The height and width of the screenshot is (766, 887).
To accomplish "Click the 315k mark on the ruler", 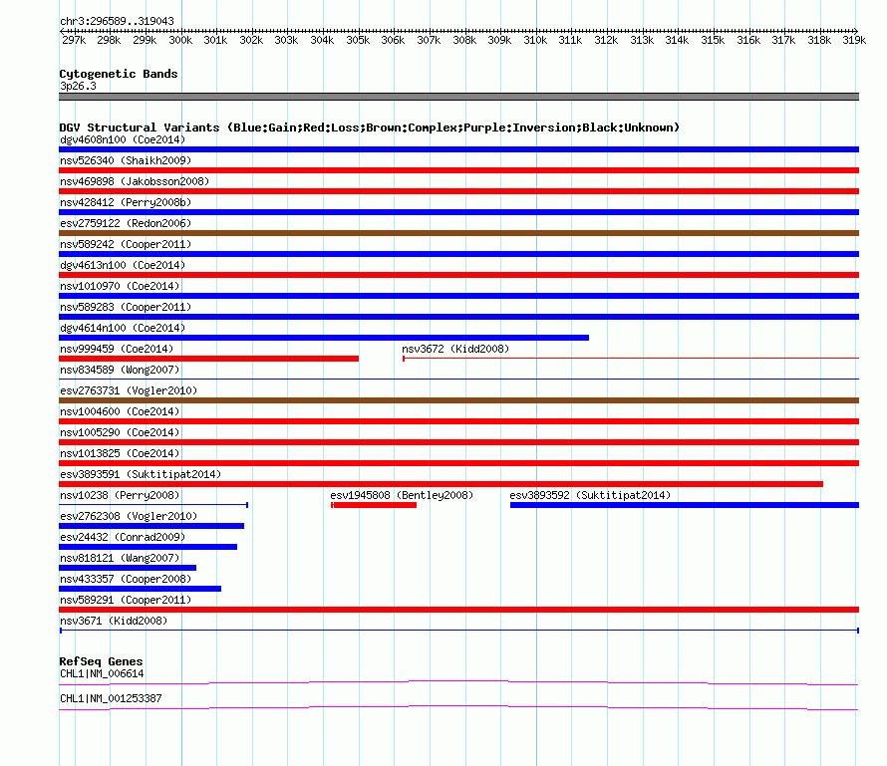I will point(713,40).
